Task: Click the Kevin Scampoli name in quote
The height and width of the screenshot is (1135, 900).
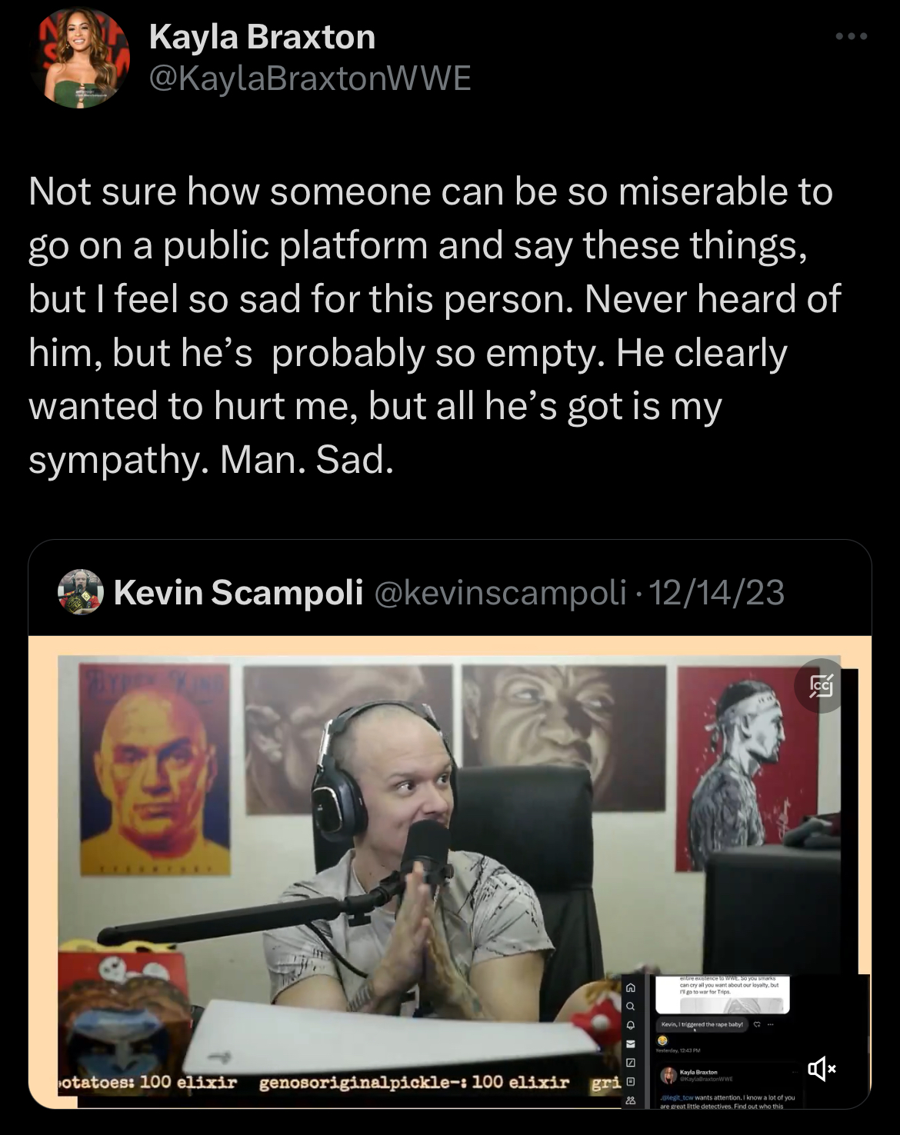Action: coord(238,592)
